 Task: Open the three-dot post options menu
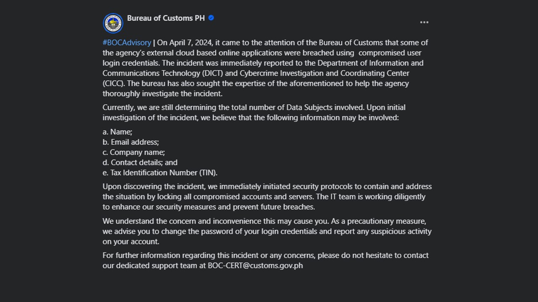pos(424,22)
